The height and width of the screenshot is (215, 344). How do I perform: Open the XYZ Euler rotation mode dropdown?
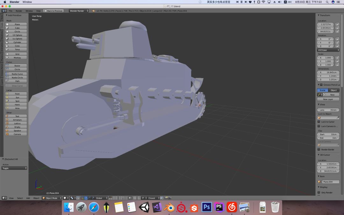[328, 50]
